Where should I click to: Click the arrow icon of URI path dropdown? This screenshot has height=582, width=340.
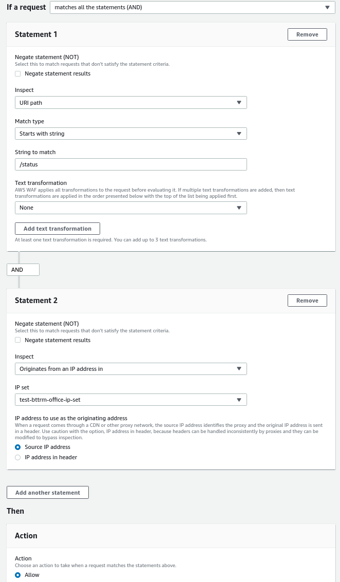point(239,103)
